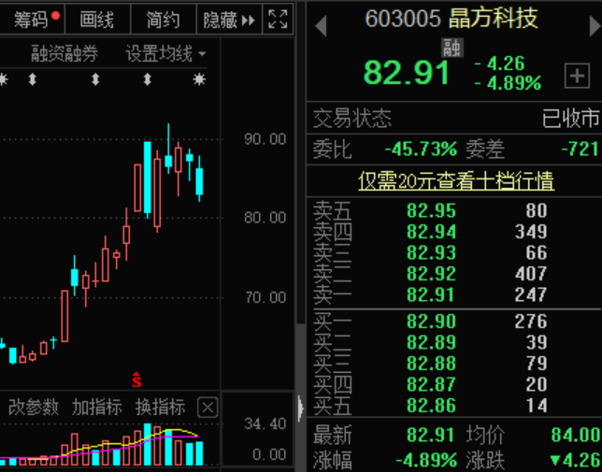The height and width of the screenshot is (472, 602).
Task: Open 融资融券 margin trading info
Action: (x=64, y=53)
